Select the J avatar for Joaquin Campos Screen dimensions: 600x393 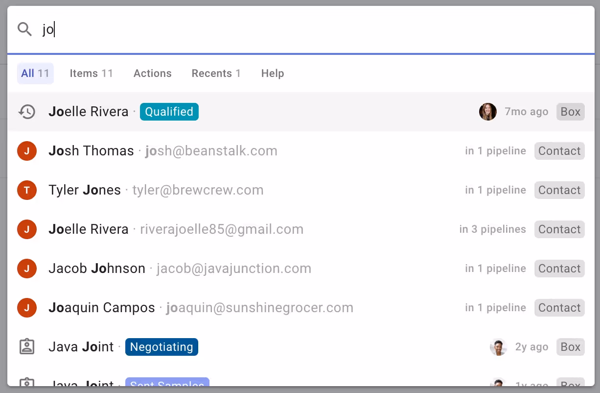(27, 307)
